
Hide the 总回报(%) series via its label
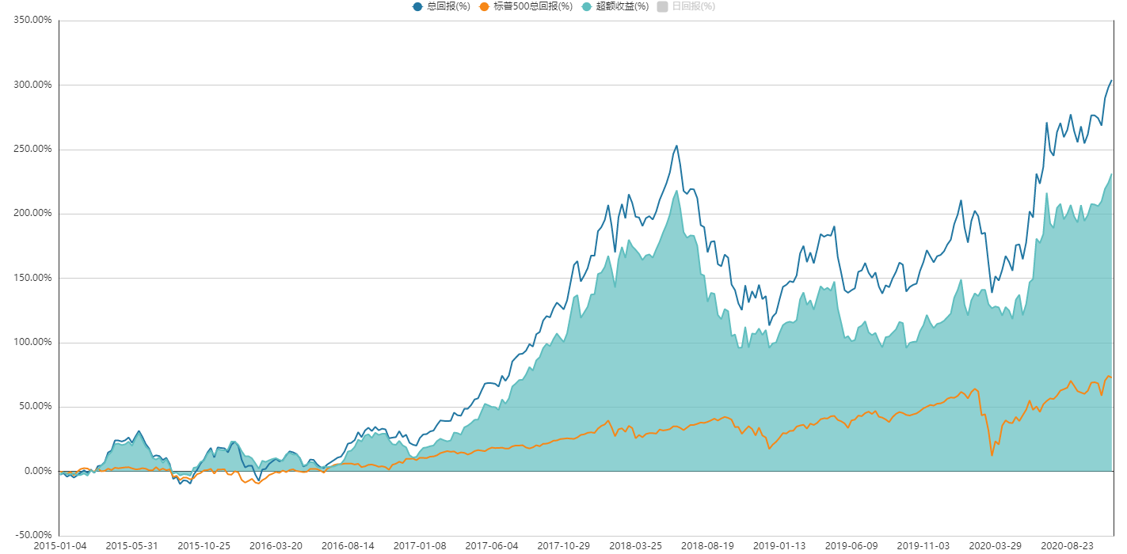[x=448, y=6]
